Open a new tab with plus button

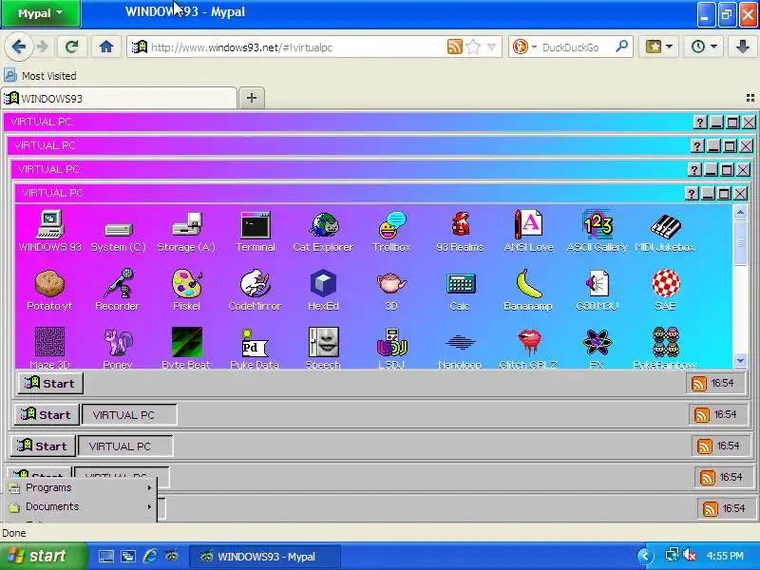tap(252, 98)
